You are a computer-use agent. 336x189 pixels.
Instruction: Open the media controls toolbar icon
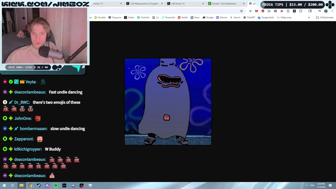click(x=319, y=11)
